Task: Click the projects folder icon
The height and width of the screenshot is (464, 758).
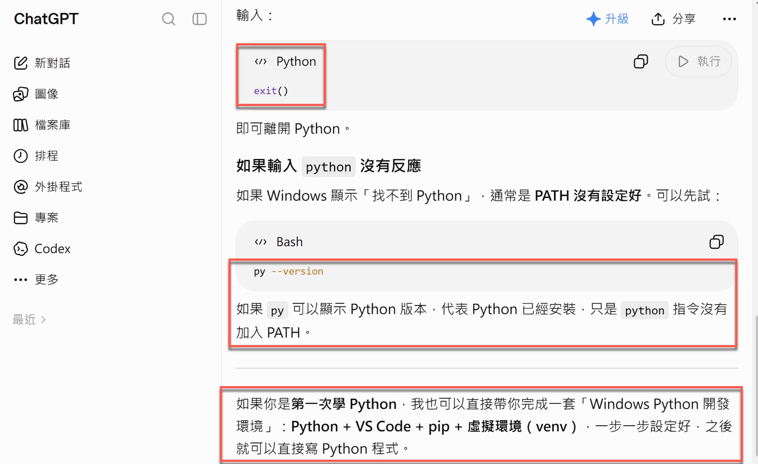Action: [x=20, y=218]
